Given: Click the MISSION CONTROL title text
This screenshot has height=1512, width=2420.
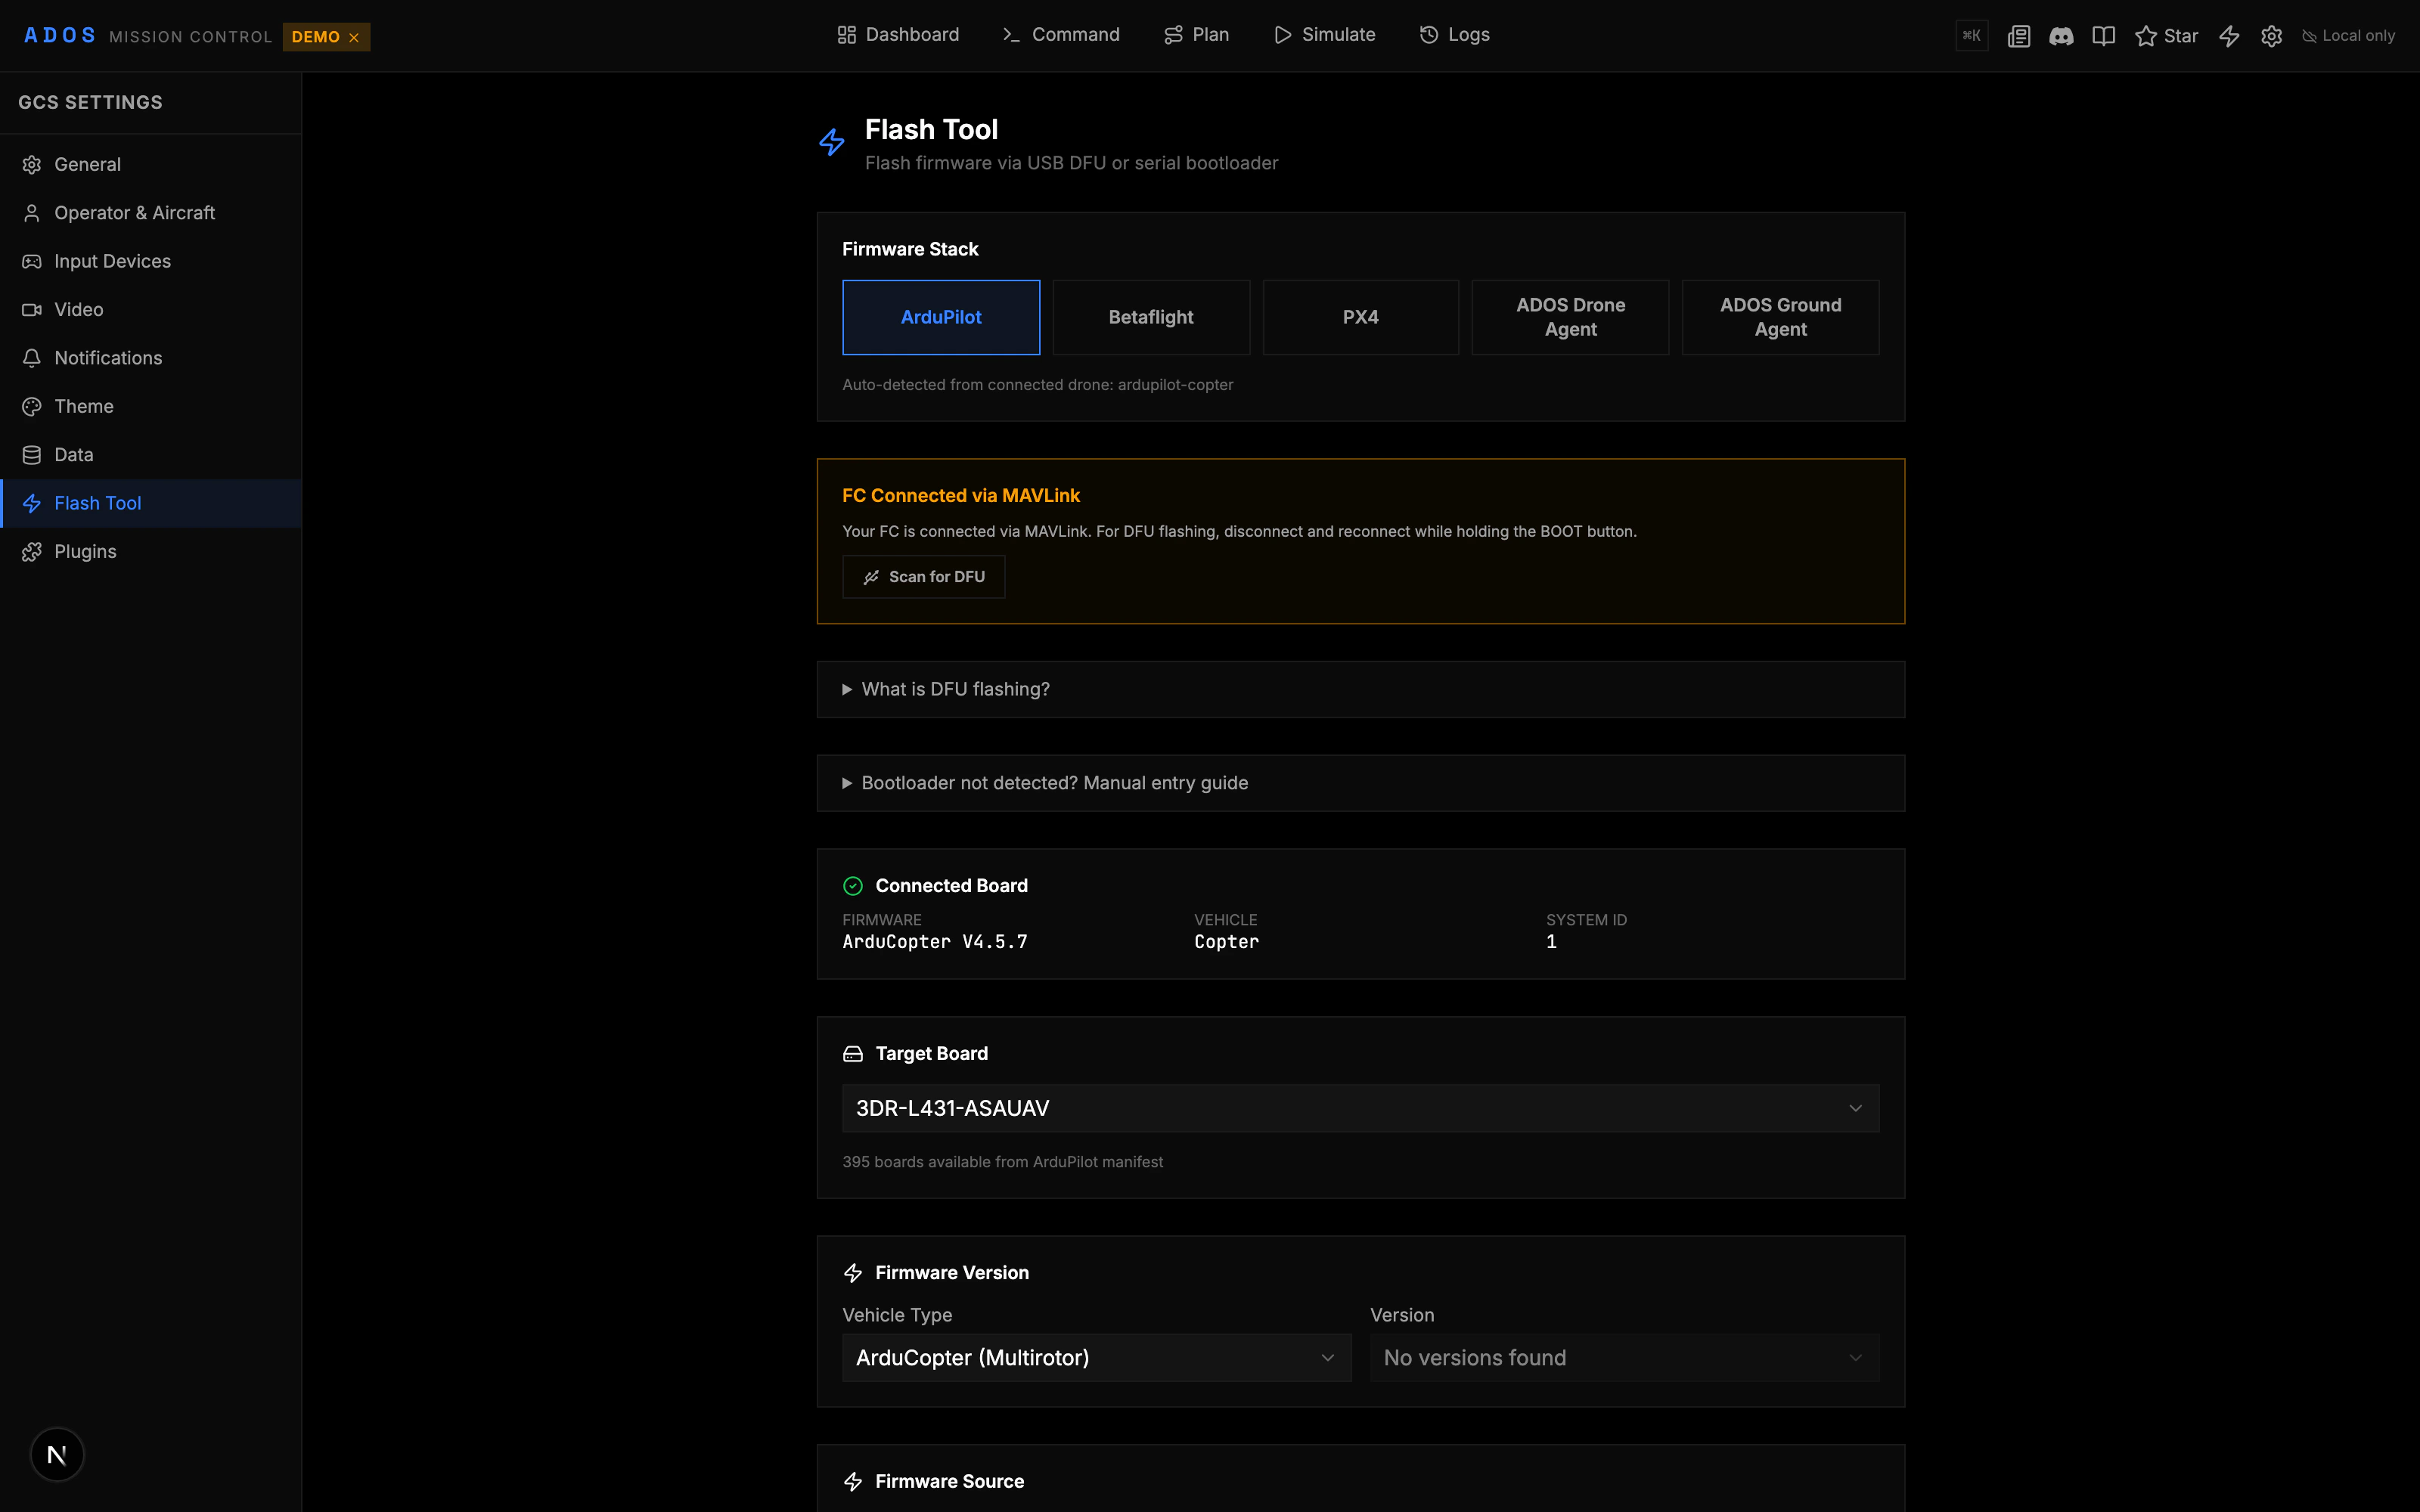Looking at the screenshot, I should 190,37.
